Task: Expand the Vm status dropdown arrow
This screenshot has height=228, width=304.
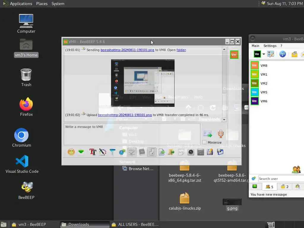Action: click(264, 54)
